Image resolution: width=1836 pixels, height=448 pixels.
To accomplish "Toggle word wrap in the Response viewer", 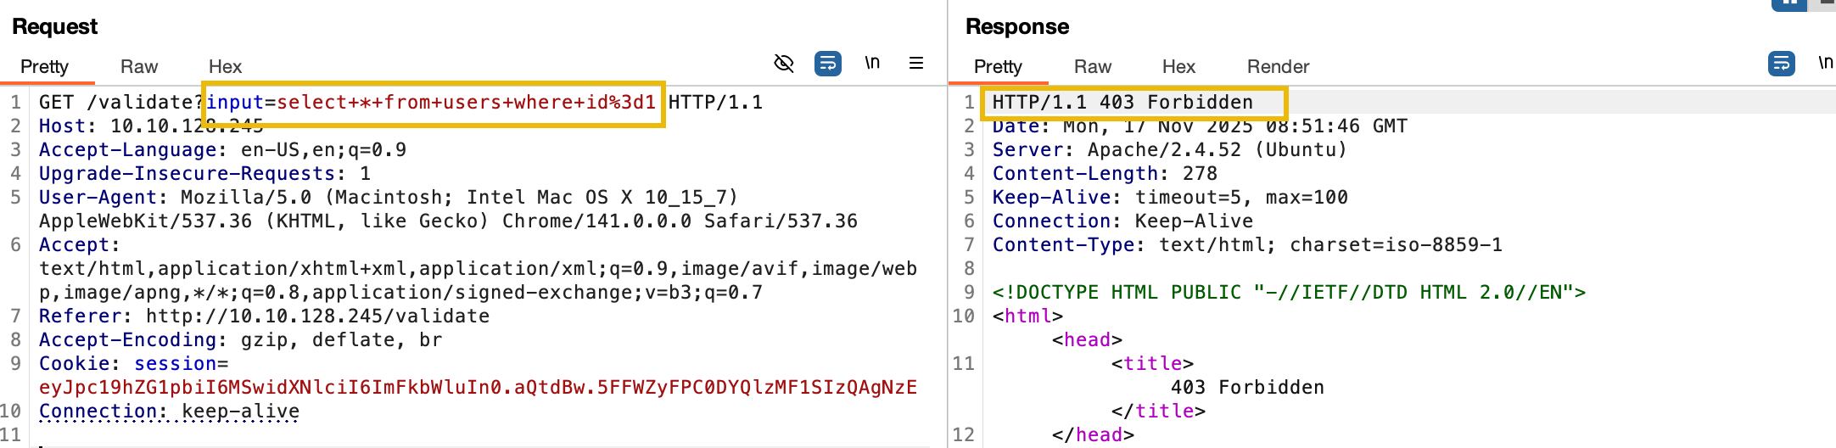I will [x=1782, y=63].
